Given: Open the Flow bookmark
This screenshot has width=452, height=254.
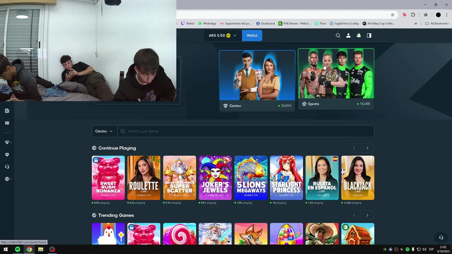Looking at the screenshot, I should (320, 24).
